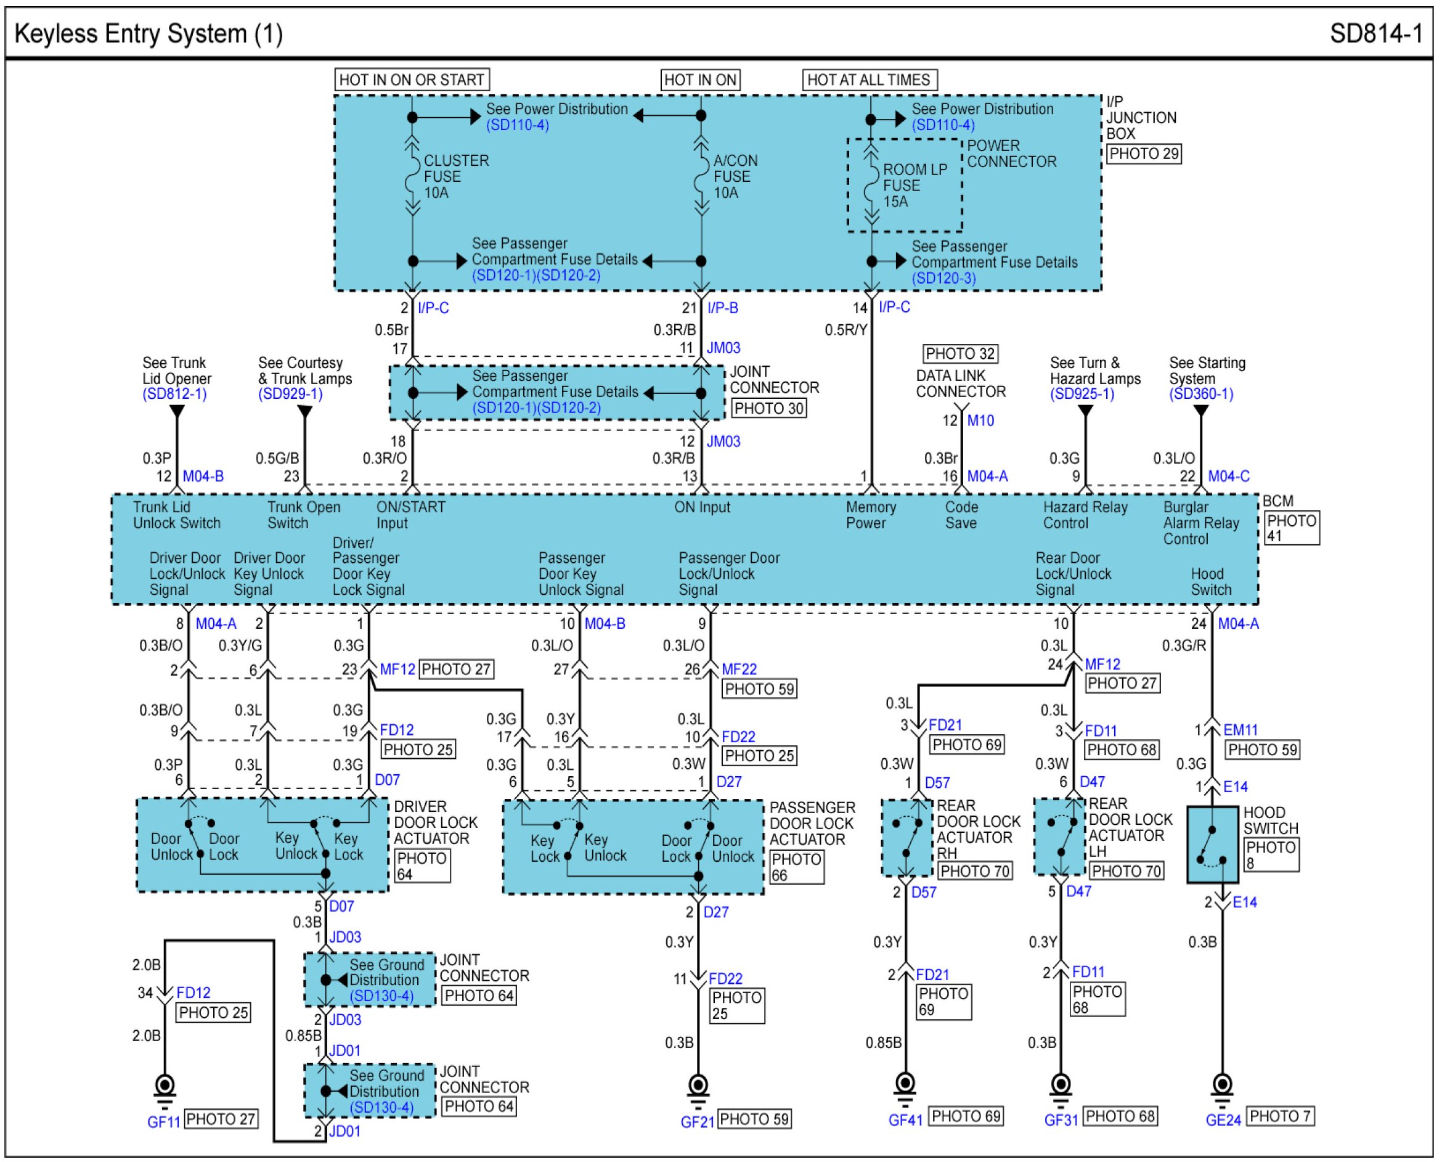Screen dimensions: 1442x1162
Task: Click the PHOTO 41 BCM reference
Action: point(1292,528)
